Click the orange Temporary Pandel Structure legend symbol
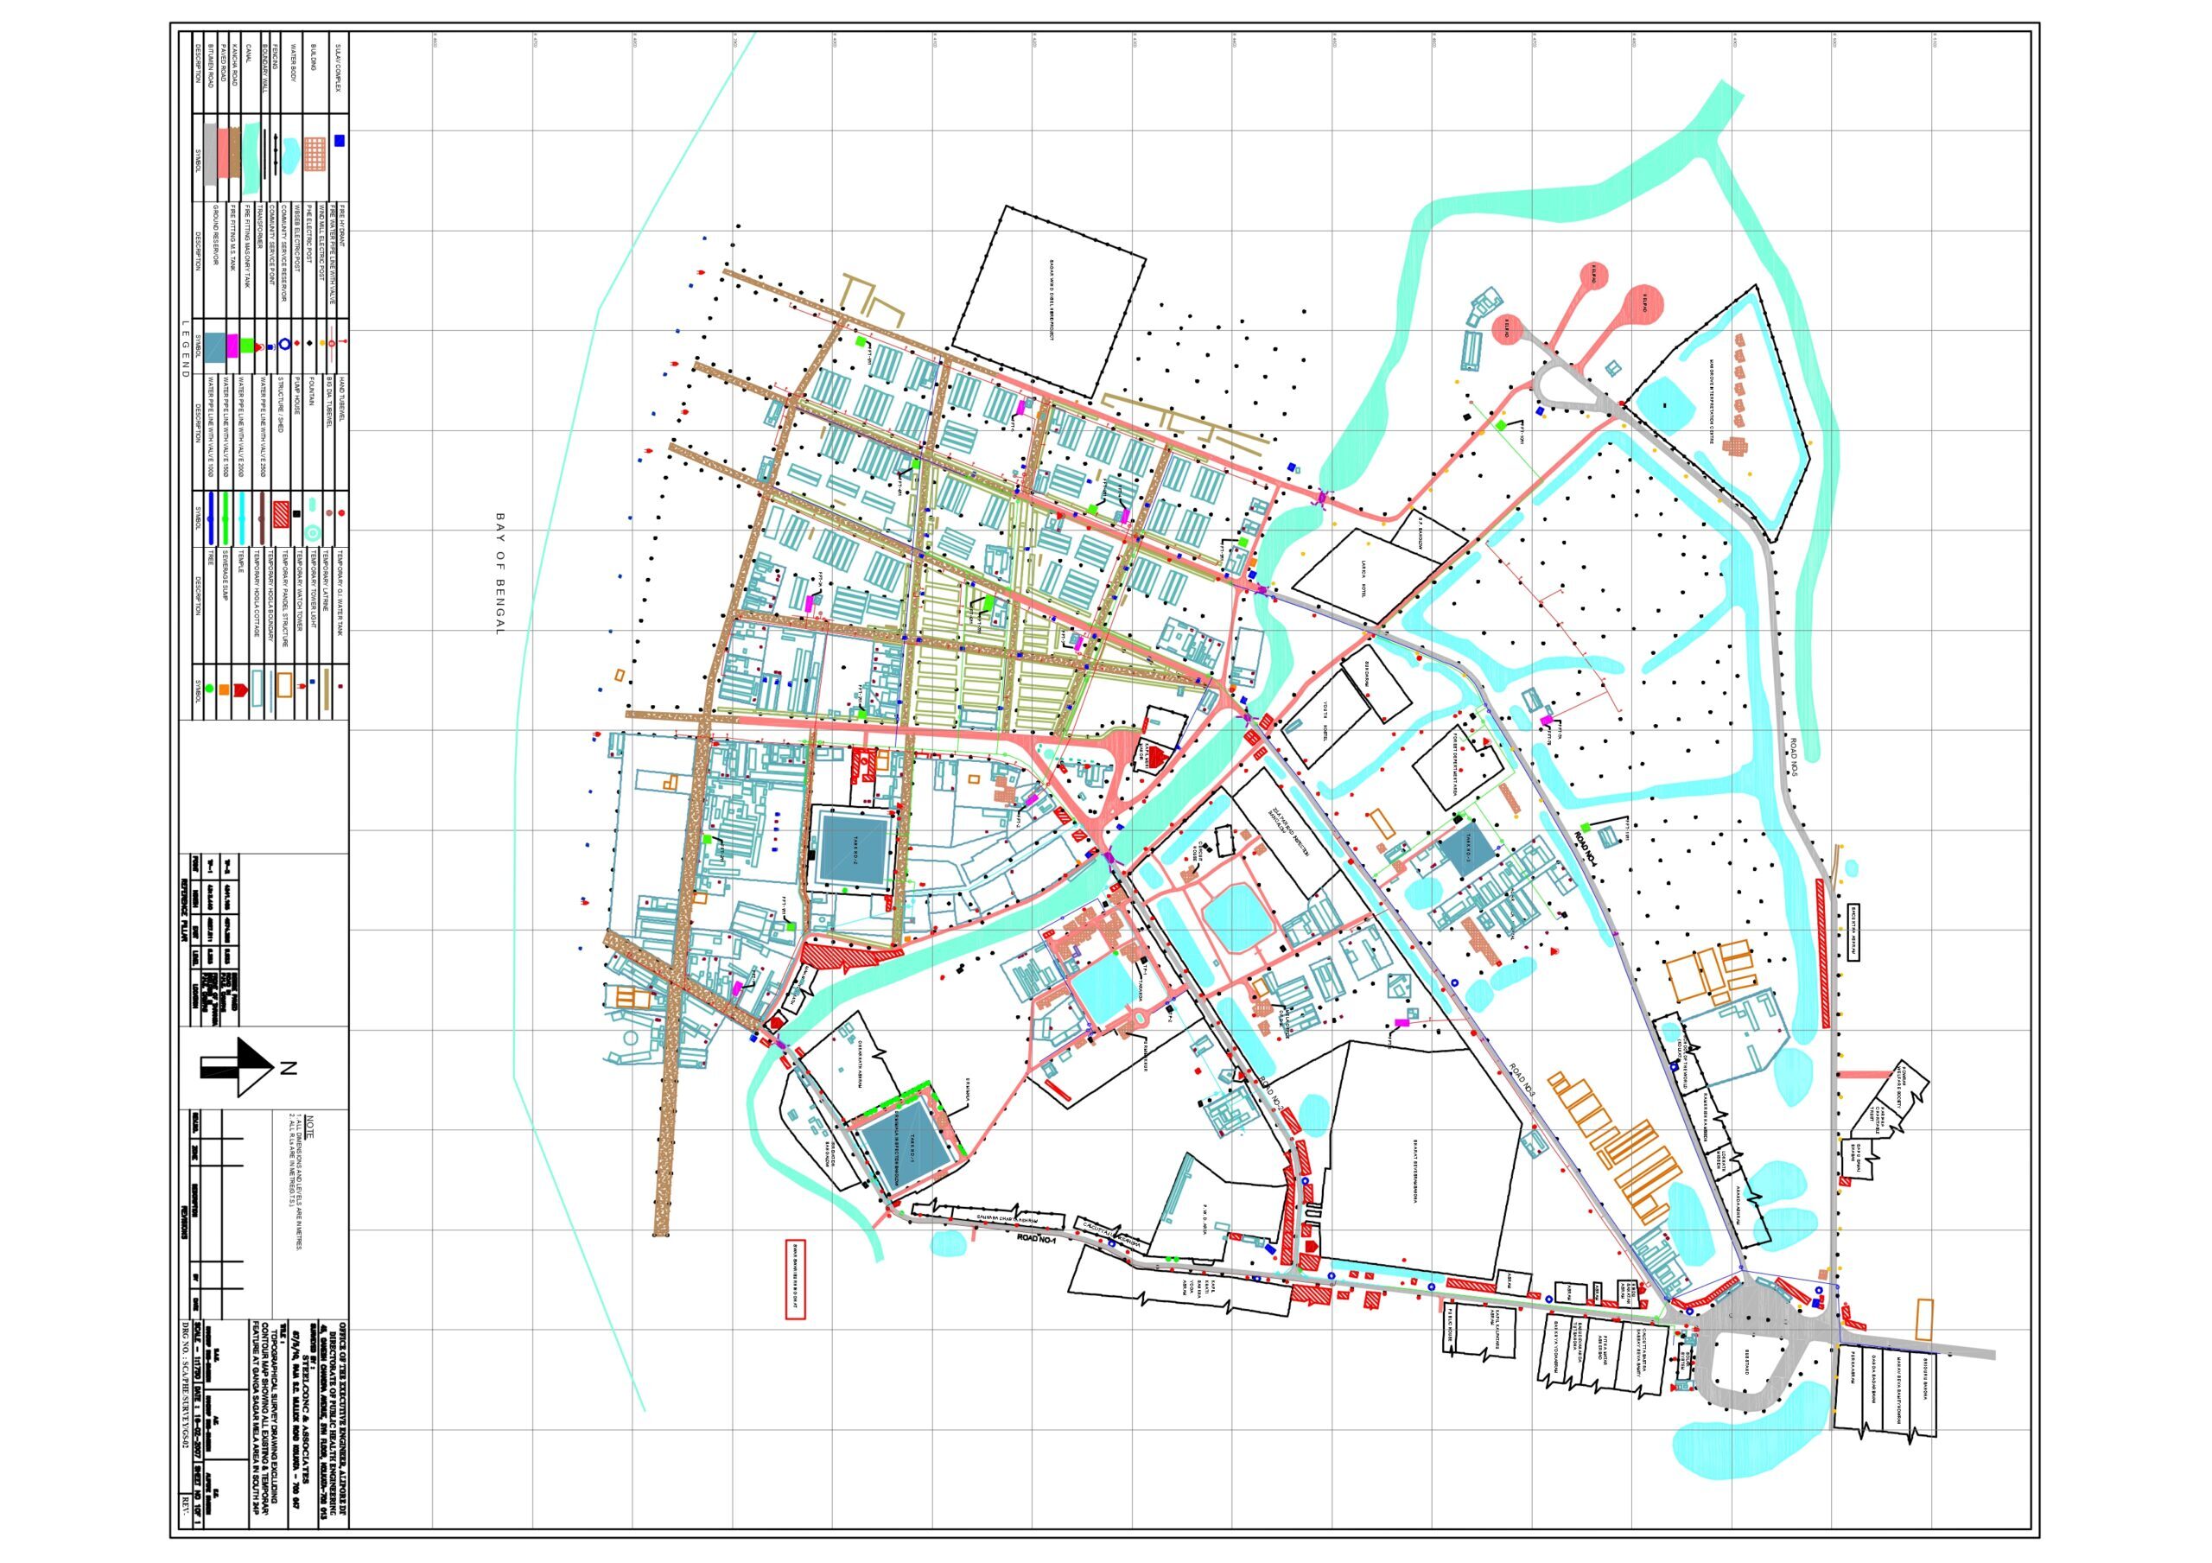Screen dimensions: 2212x1563 [x=285, y=684]
